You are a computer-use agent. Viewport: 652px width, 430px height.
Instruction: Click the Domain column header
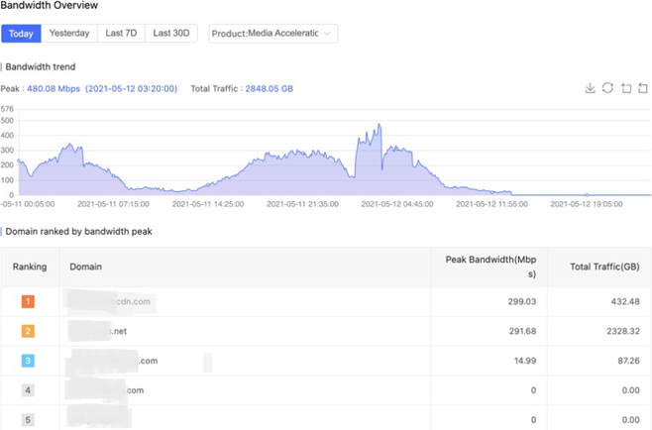point(86,267)
